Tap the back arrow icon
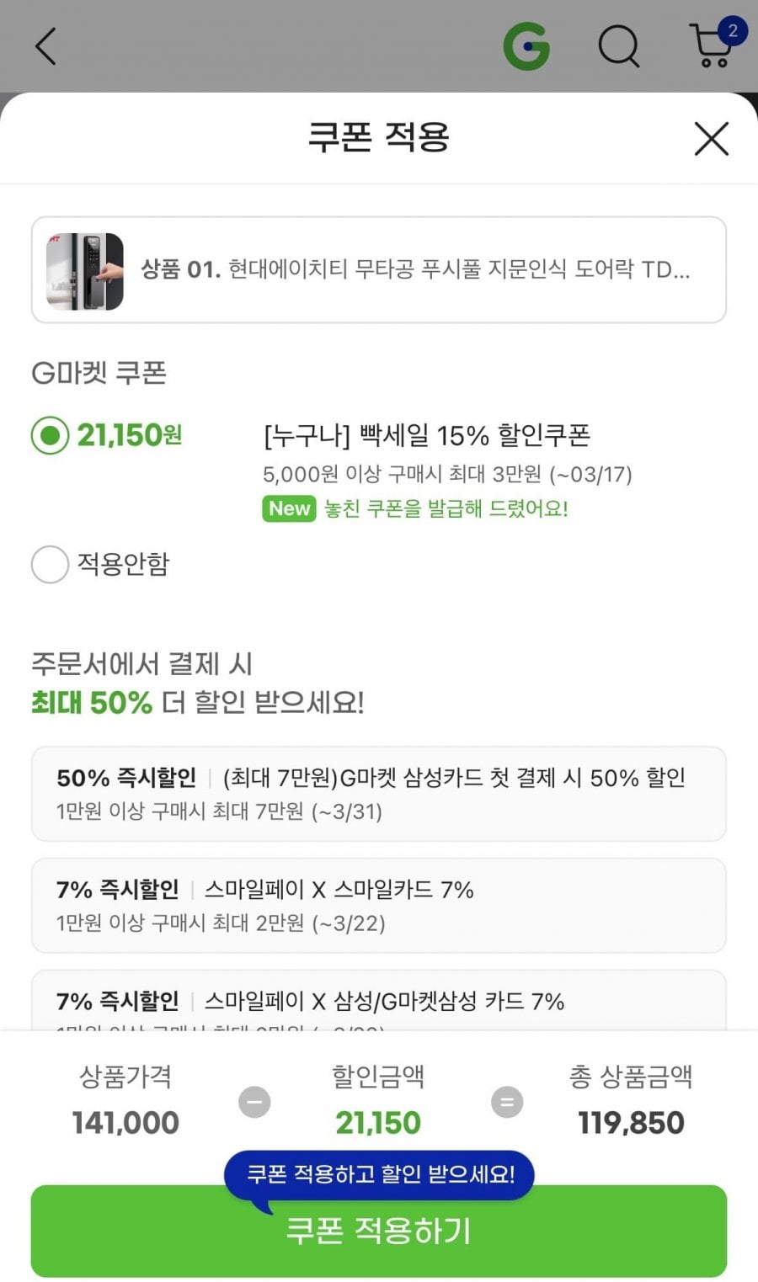This screenshot has height=1282, width=758. (46, 46)
